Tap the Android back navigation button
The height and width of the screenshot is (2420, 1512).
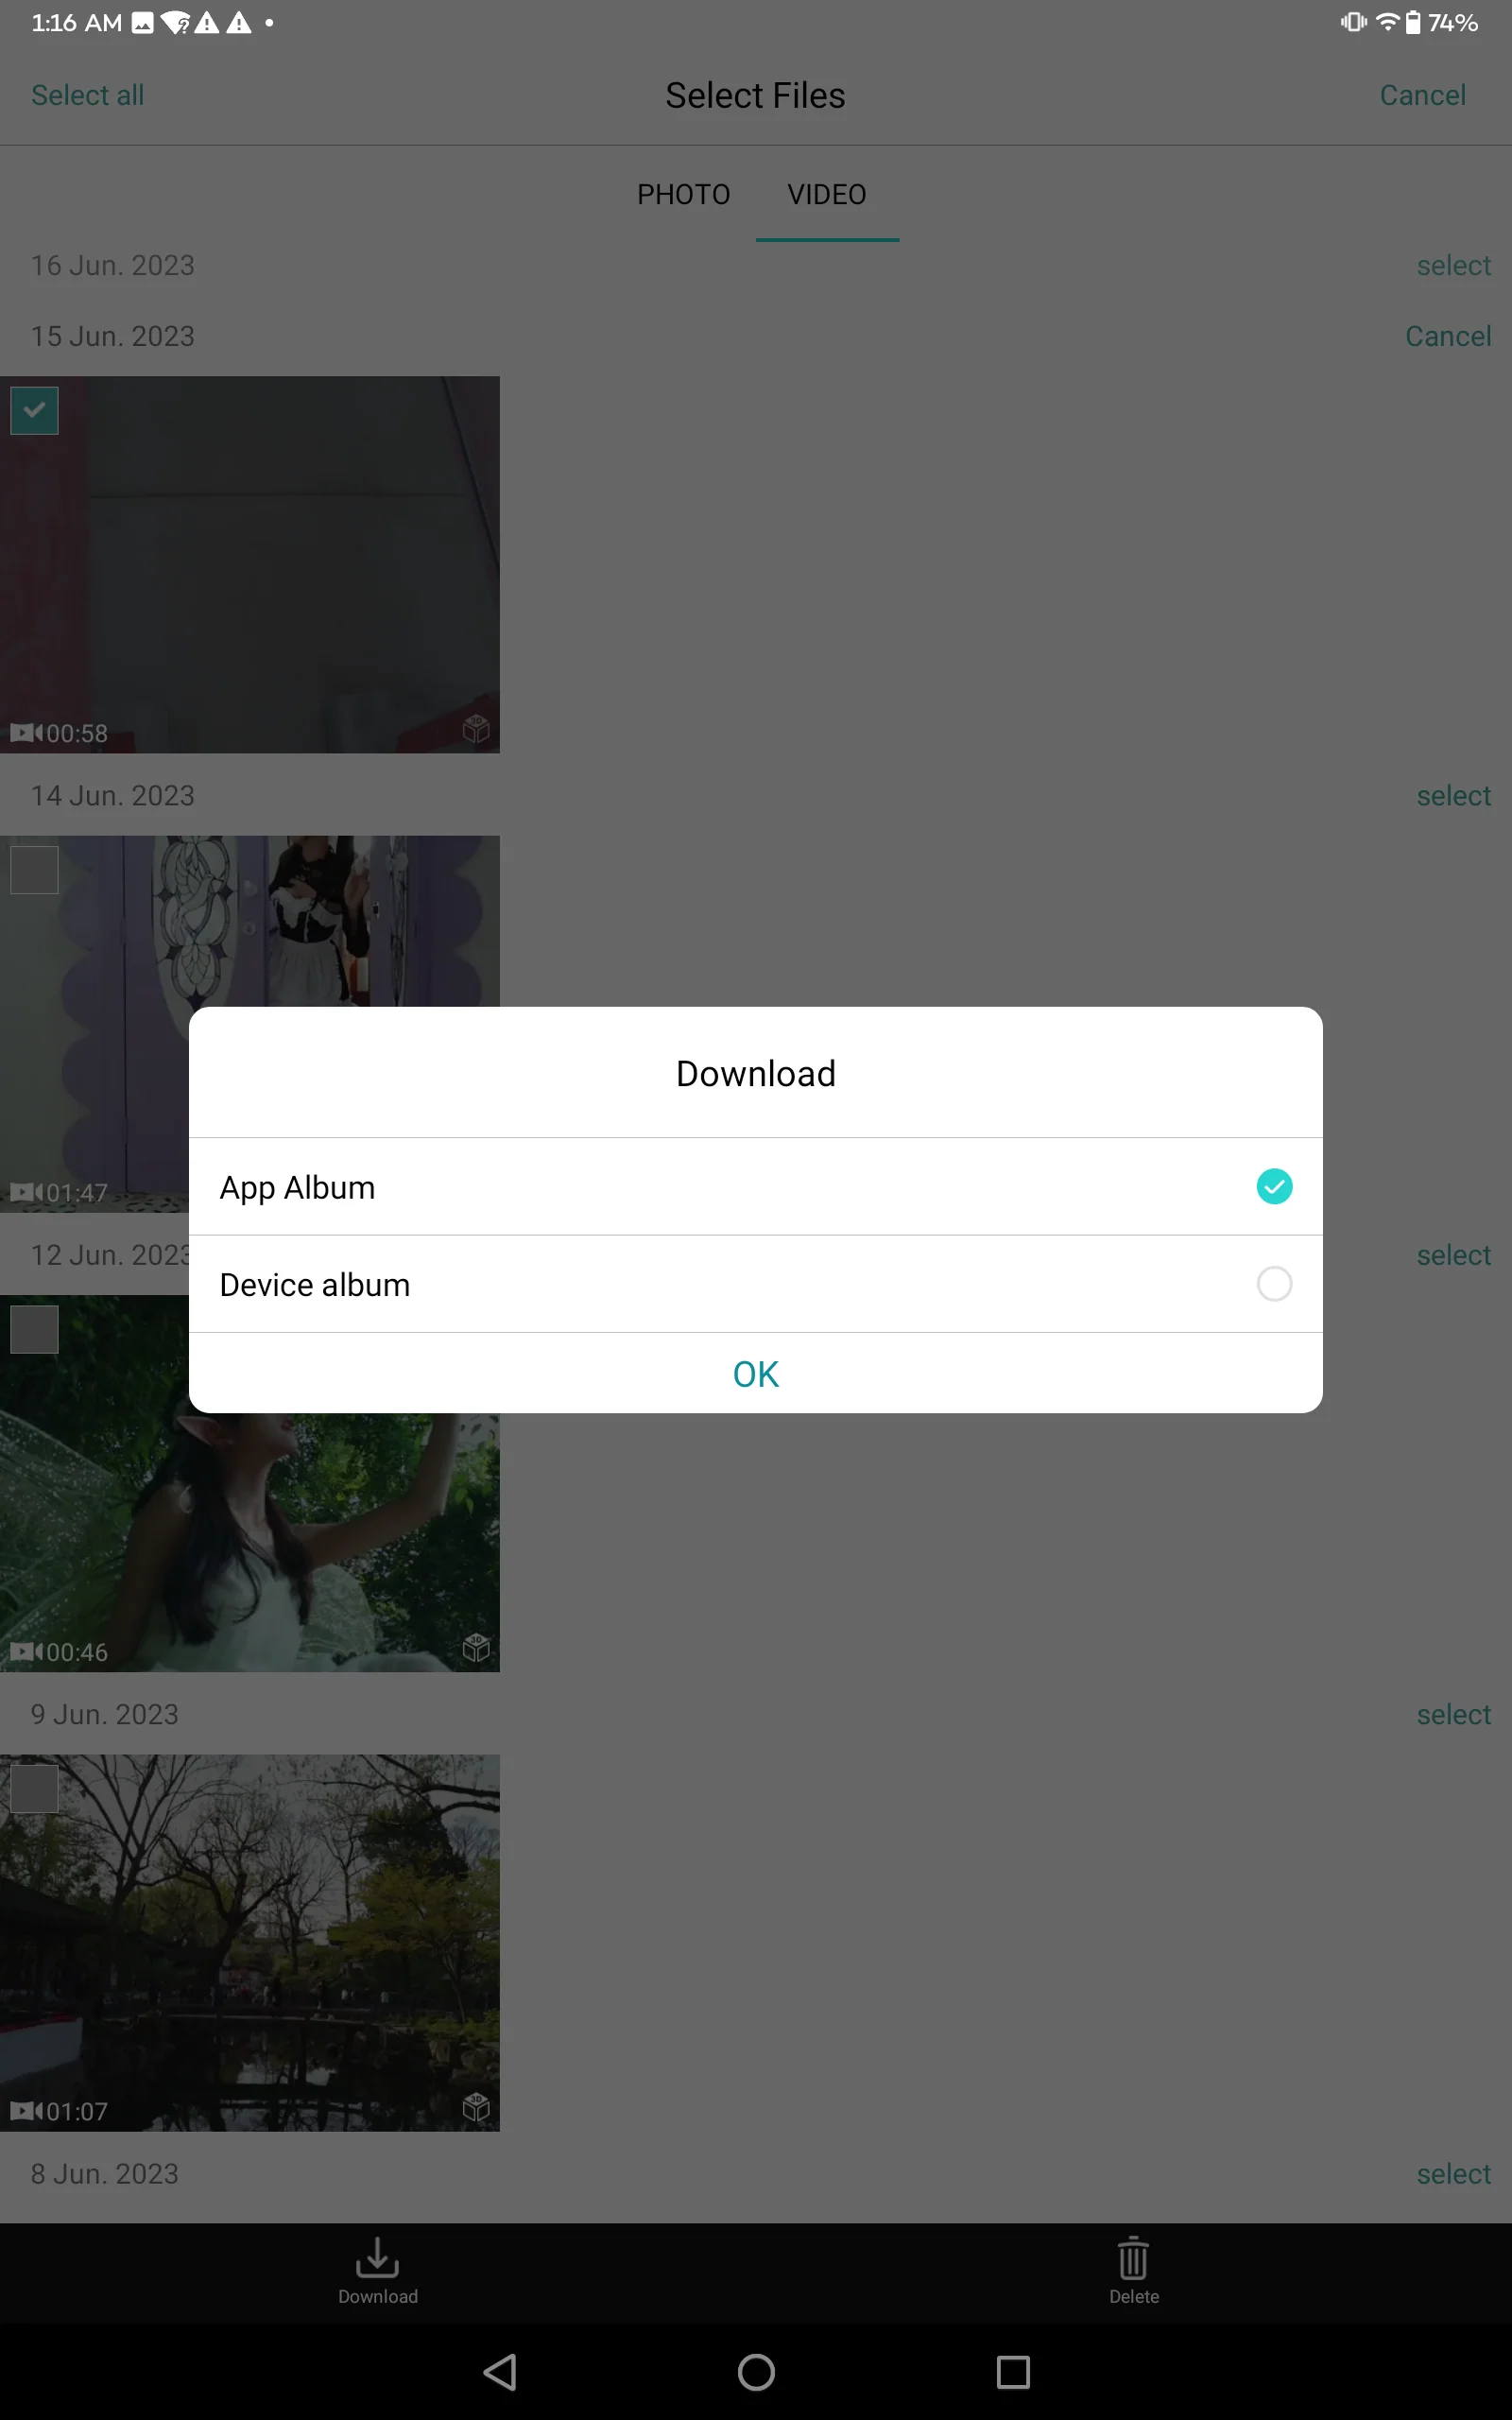tap(500, 2372)
